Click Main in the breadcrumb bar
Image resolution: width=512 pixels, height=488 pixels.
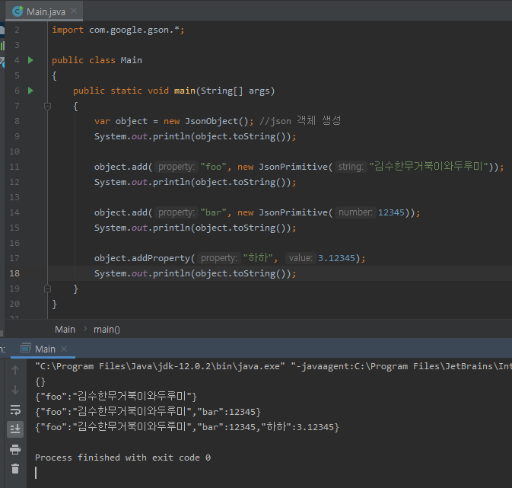pyautogui.click(x=65, y=329)
